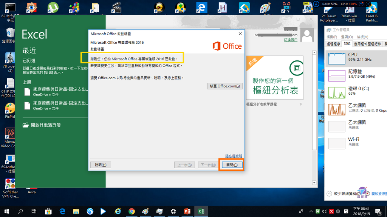Open first 家庭餐費與日常品 recent workbook
The image size is (387, 217).
point(56,91)
